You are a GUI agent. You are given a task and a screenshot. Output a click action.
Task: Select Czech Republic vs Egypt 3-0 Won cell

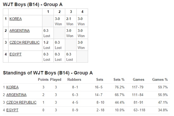82,45
